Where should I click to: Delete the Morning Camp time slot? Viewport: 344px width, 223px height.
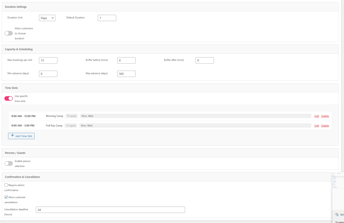coord(325,116)
